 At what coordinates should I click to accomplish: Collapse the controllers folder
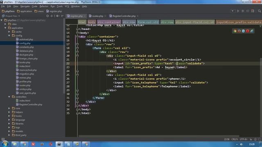pyautogui.click(x=9, y=97)
